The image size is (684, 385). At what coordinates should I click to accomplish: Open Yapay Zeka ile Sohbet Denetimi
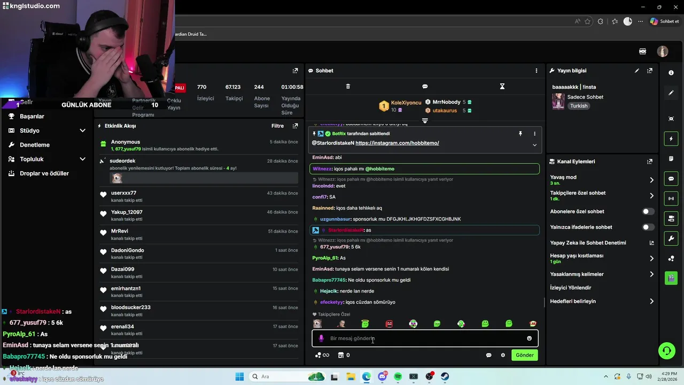point(602,243)
